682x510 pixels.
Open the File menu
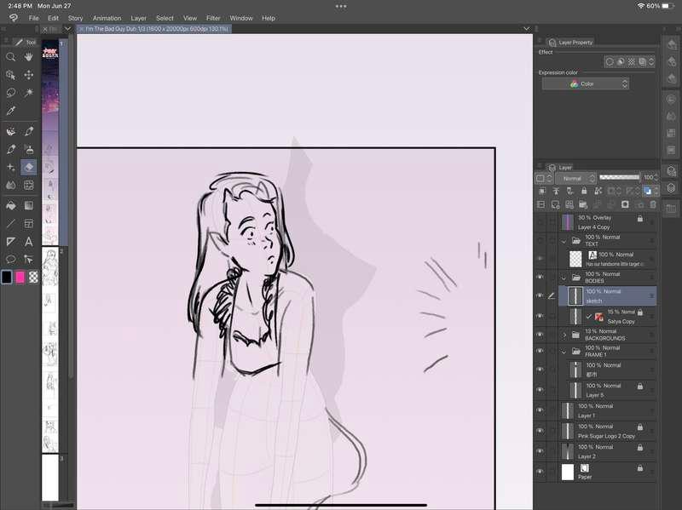pos(33,18)
